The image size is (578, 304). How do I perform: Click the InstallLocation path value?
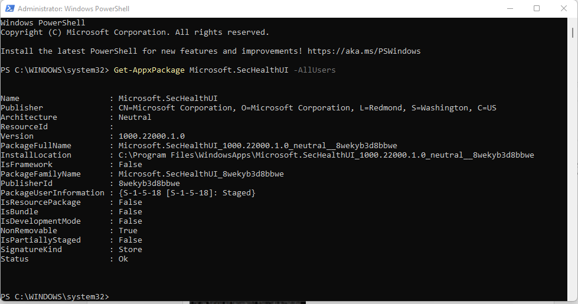click(326, 155)
